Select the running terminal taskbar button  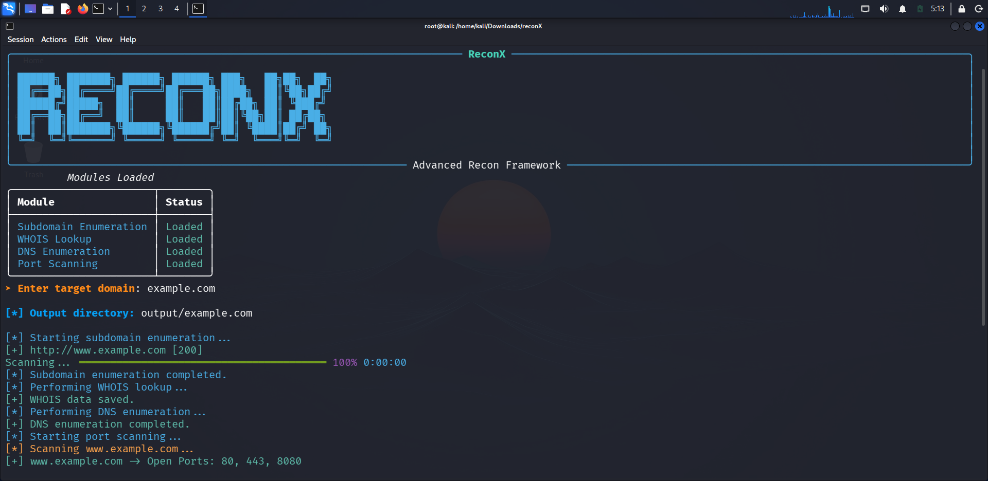tap(198, 9)
